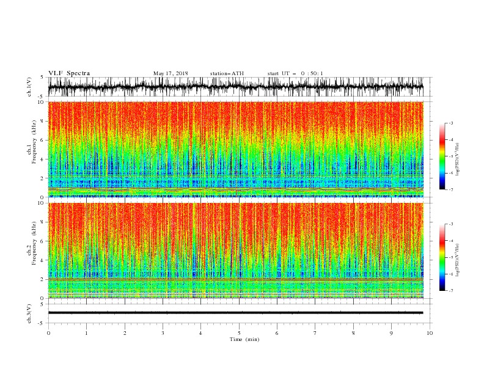The image size is (484, 374).
Task: Click time axis tick label "1"
Action: click(86, 333)
